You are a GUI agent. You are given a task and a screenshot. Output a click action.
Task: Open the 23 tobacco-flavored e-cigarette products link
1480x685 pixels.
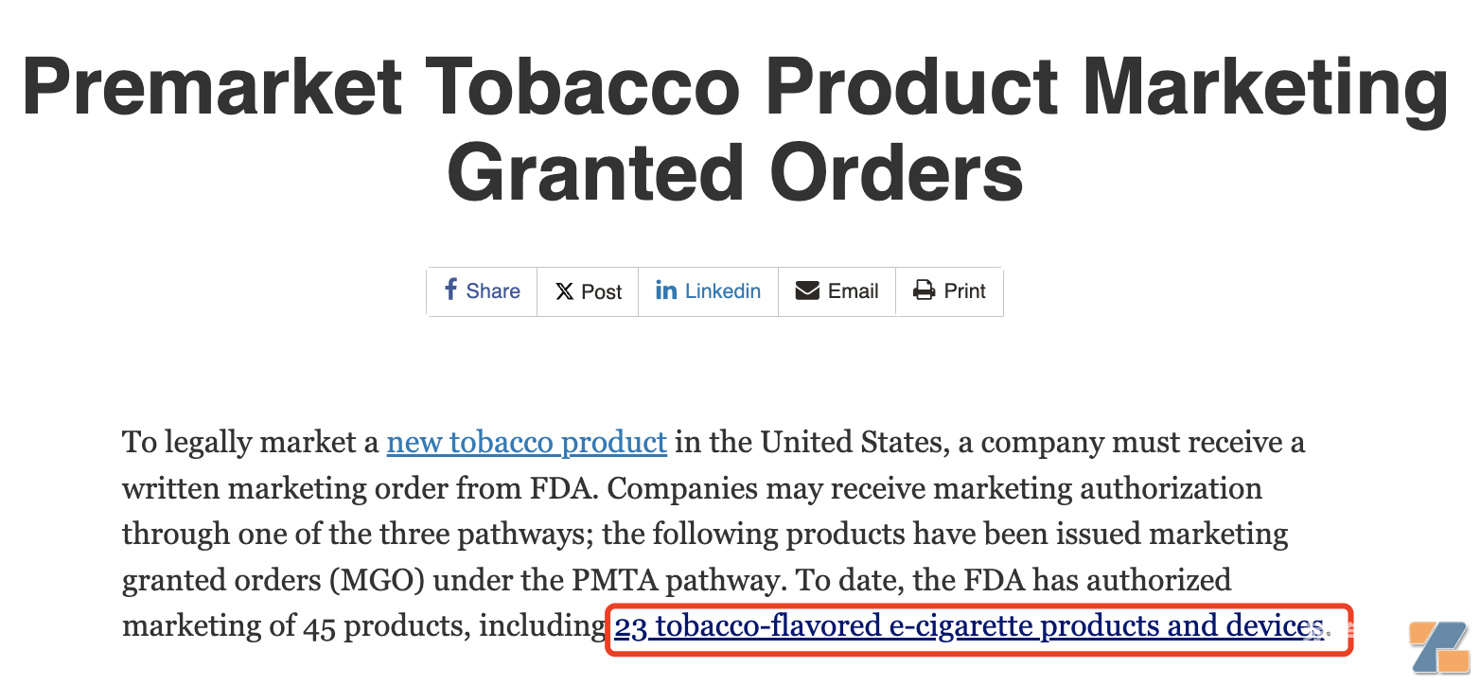pos(969,626)
